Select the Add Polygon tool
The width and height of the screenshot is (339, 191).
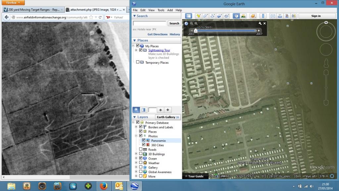click(205, 16)
